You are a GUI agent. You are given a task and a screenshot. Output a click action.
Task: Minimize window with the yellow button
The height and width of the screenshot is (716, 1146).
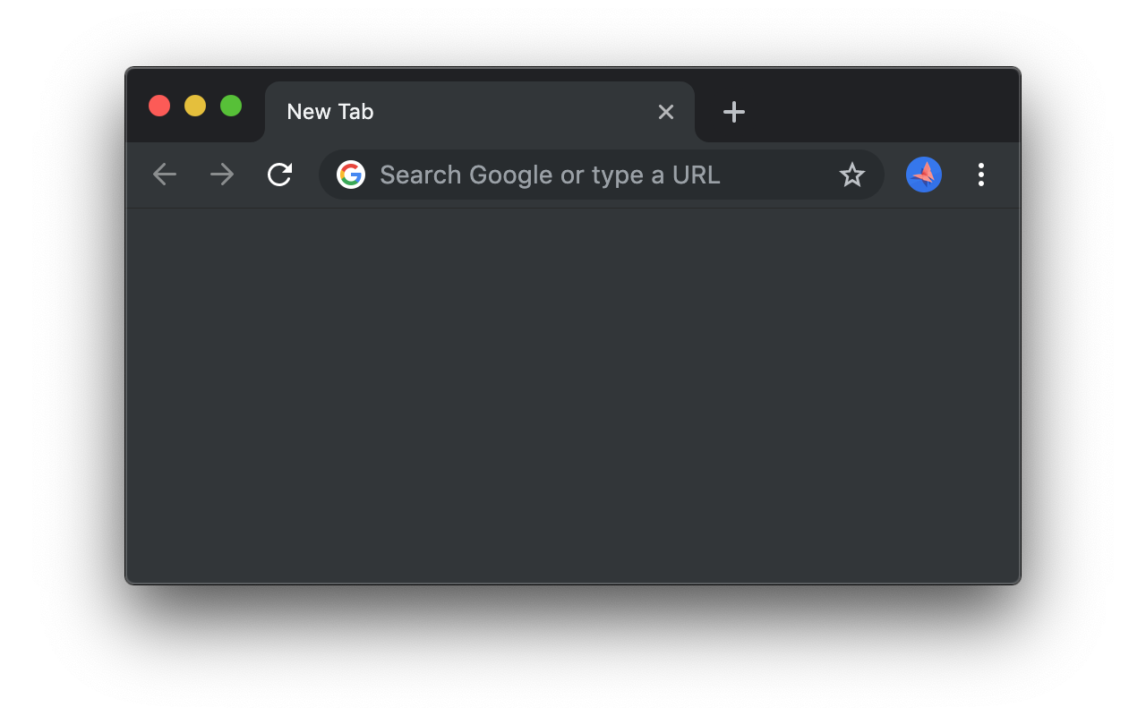point(195,106)
